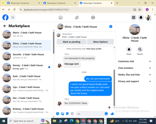Open File Explorer from taskbar
Viewport: 156px width, 124px height.
coord(54,121)
